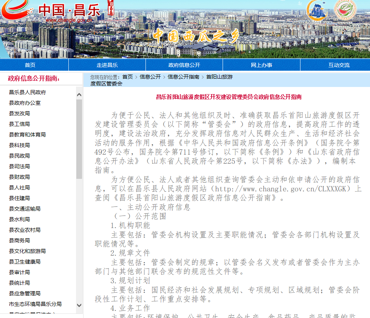Click the 信息公开指南 breadcrumb link
Image resolution: width=370 pixels, height=318 pixels.
pos(183,77)
